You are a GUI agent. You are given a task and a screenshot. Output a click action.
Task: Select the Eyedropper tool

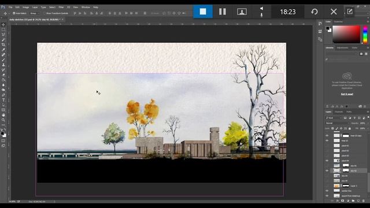[x=3, y=50]
